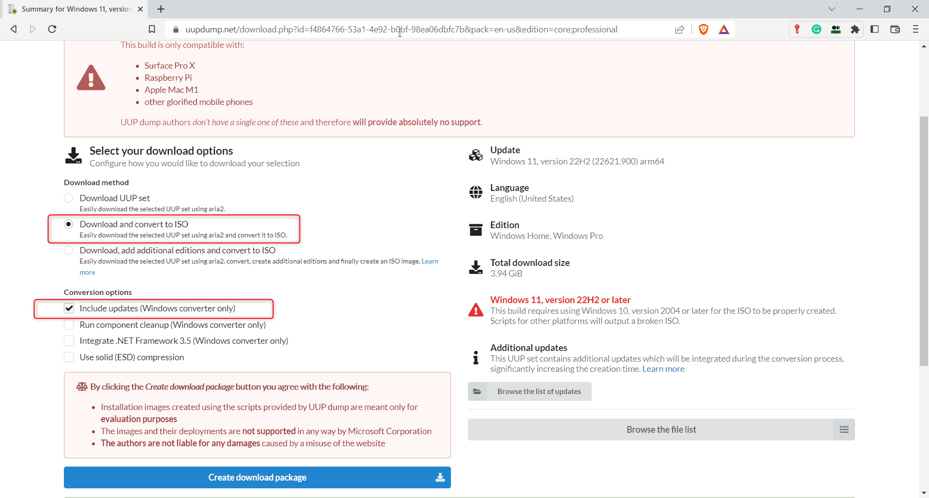
Task: Open the site lock security info
Action: click(x=176, y=29)
